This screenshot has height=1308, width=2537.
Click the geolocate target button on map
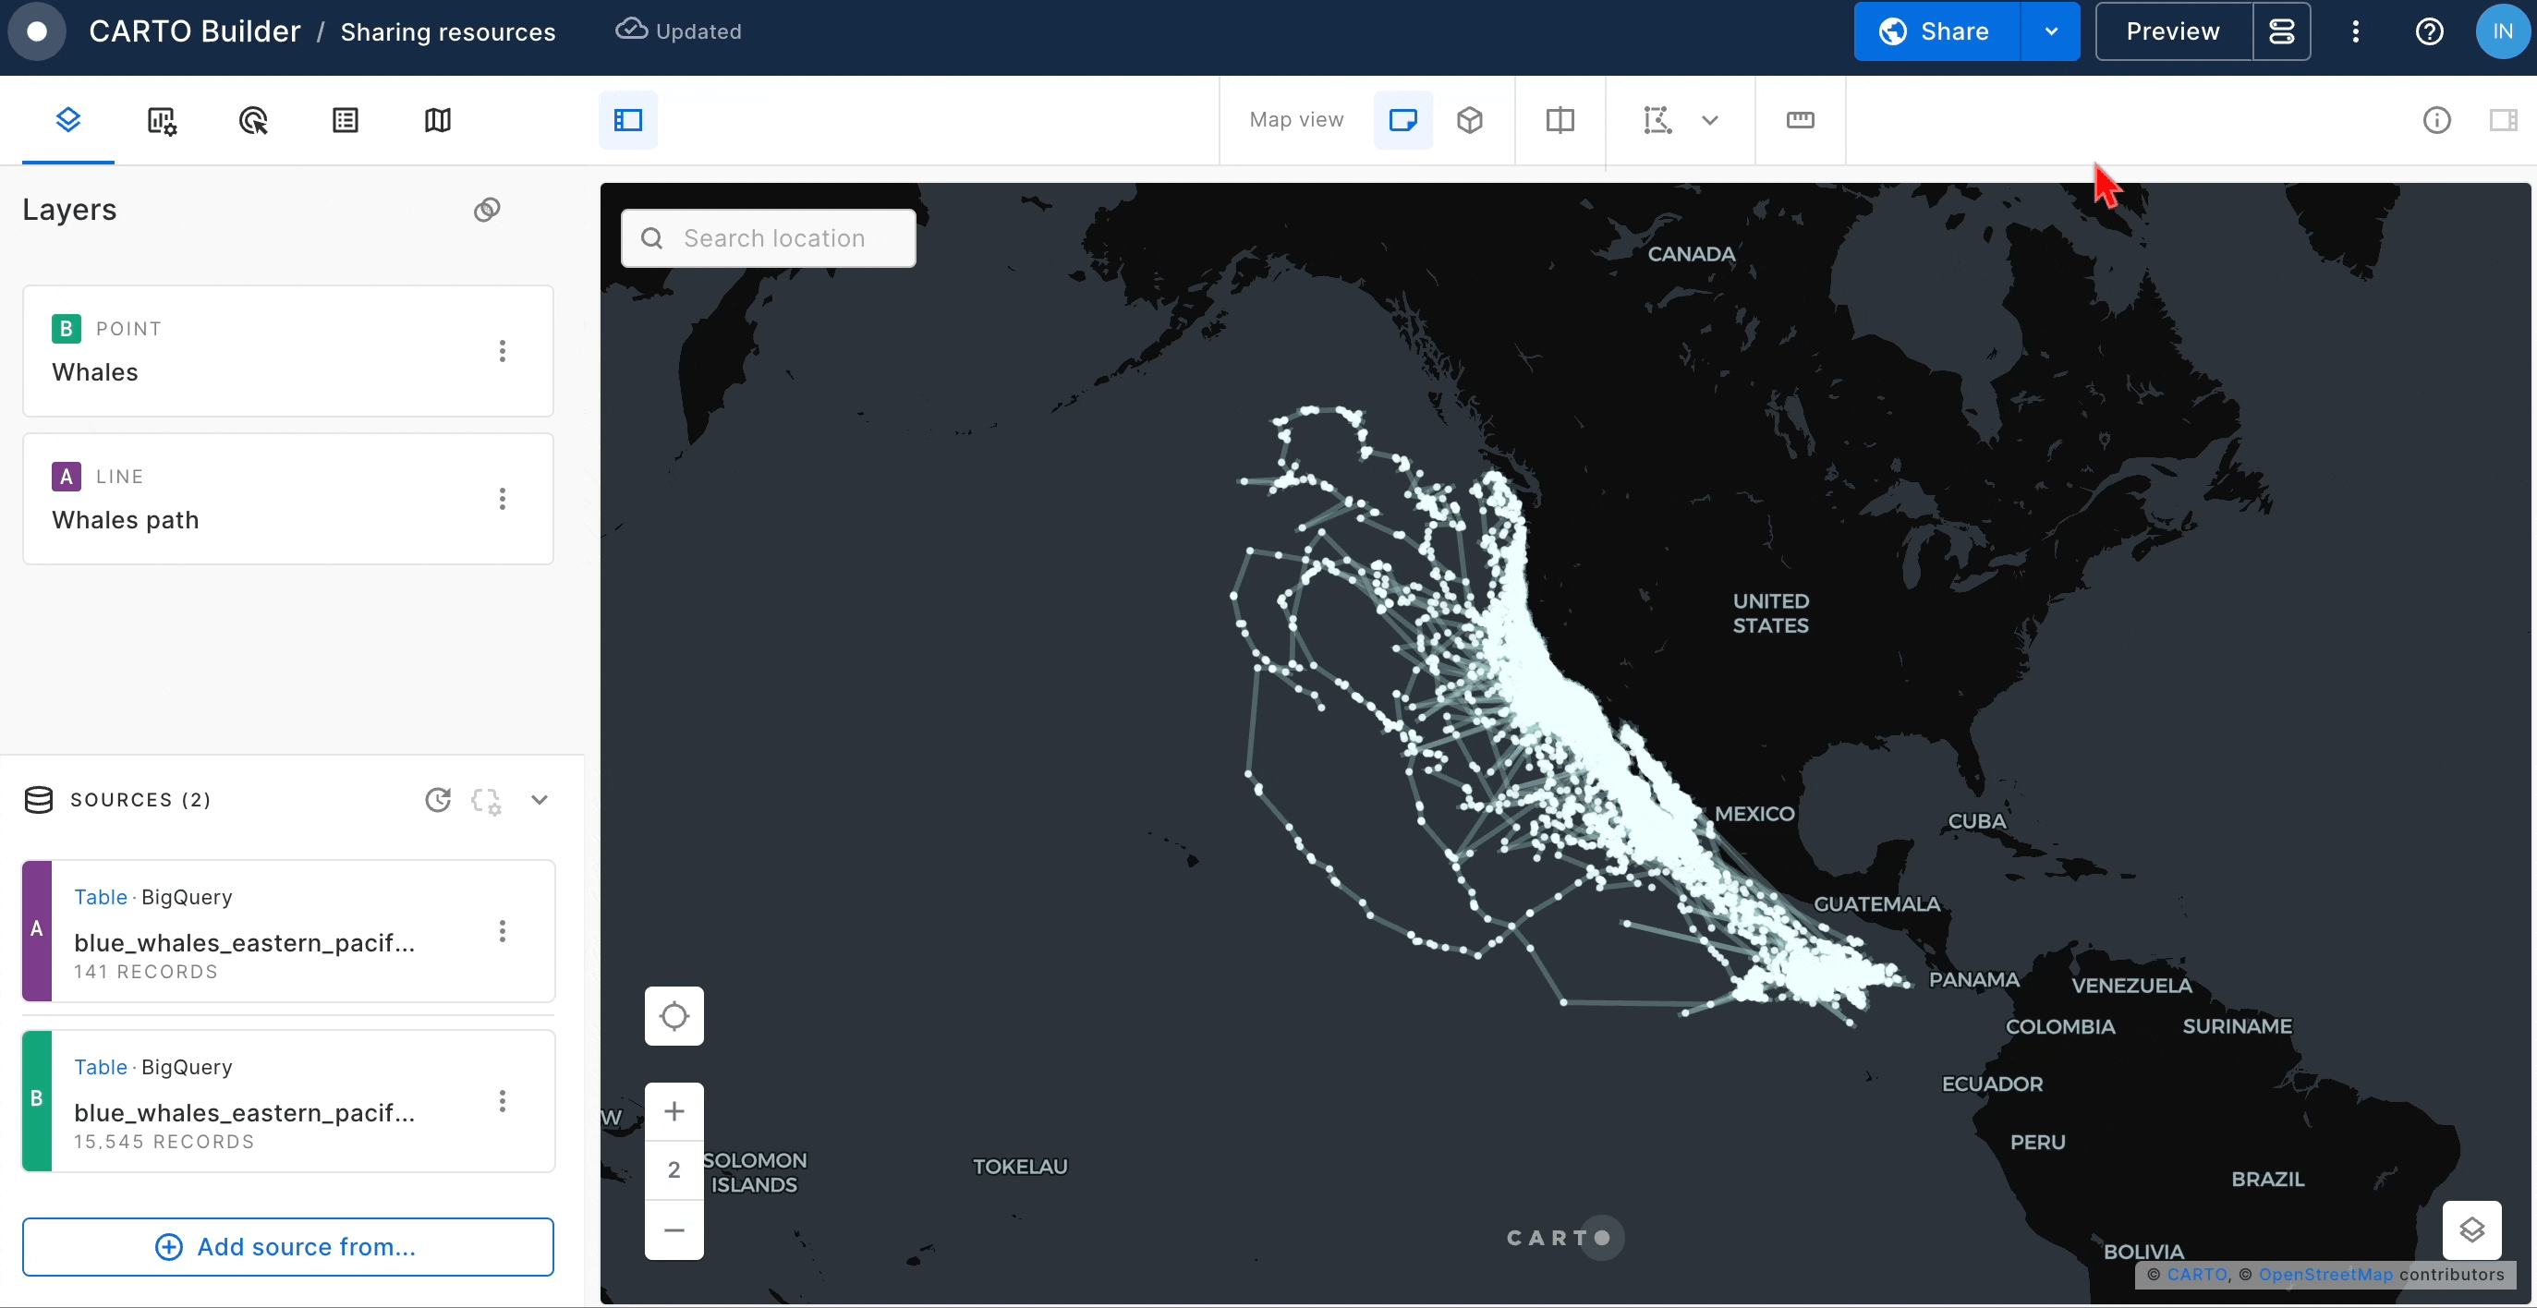tap(674, 1015)
